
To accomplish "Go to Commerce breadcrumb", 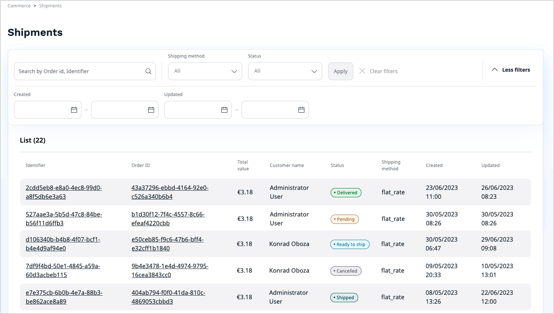I will pos(19,6).
